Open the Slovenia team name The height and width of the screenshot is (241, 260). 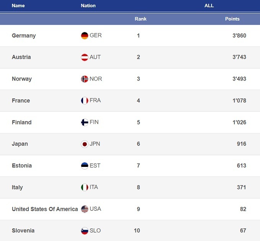(23, 231)
